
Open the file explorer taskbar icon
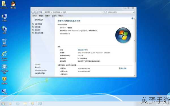pos(25,104)
